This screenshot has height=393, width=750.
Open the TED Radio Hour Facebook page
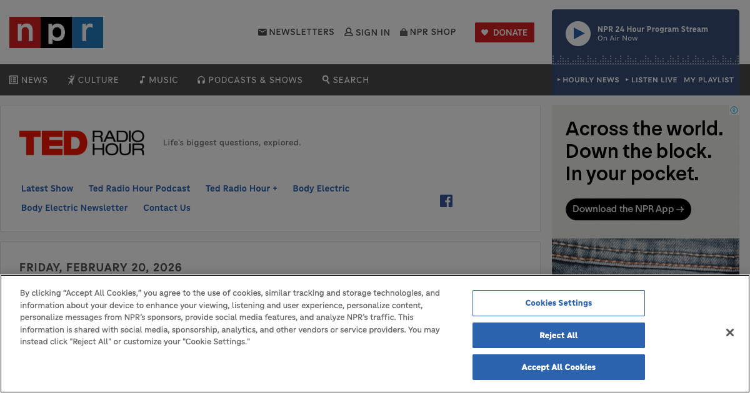(446, 201)
